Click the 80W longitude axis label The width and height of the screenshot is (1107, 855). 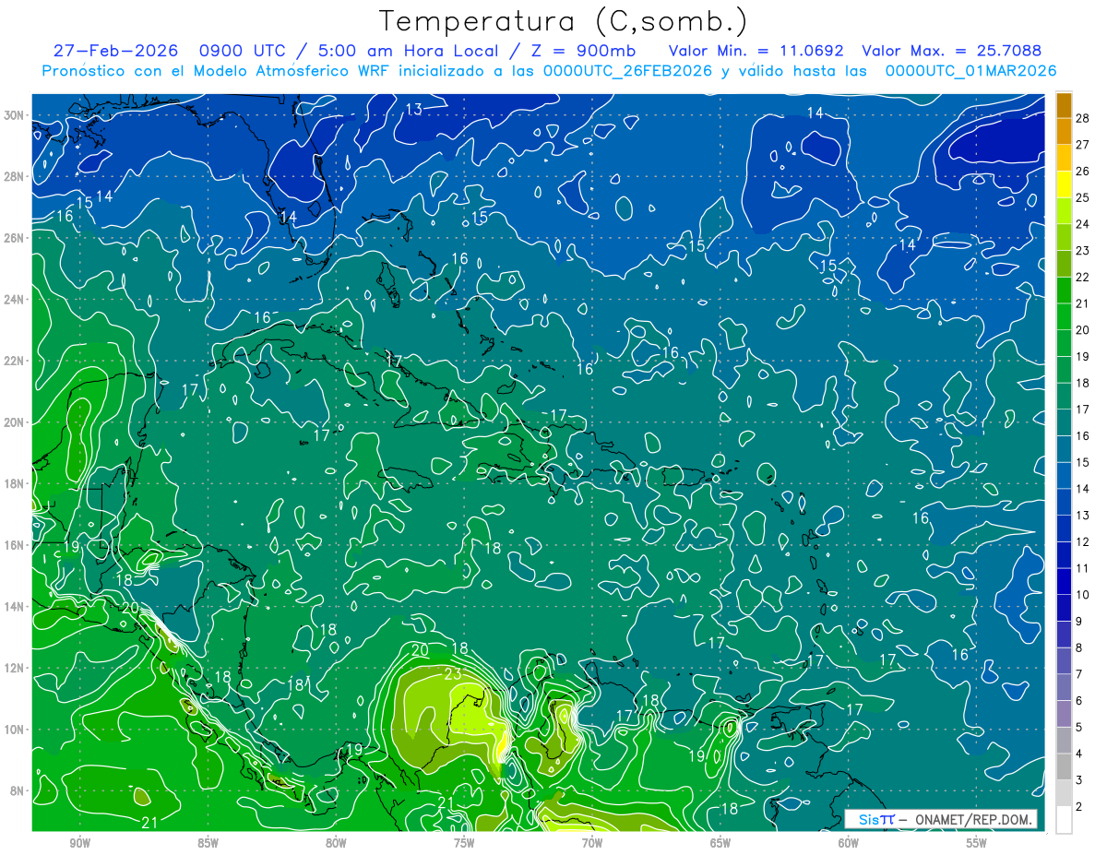click(336, 844)
